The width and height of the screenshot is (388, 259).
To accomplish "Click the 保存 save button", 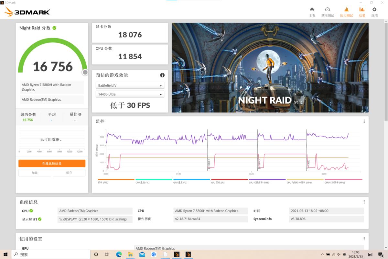I will click(69, 173).
